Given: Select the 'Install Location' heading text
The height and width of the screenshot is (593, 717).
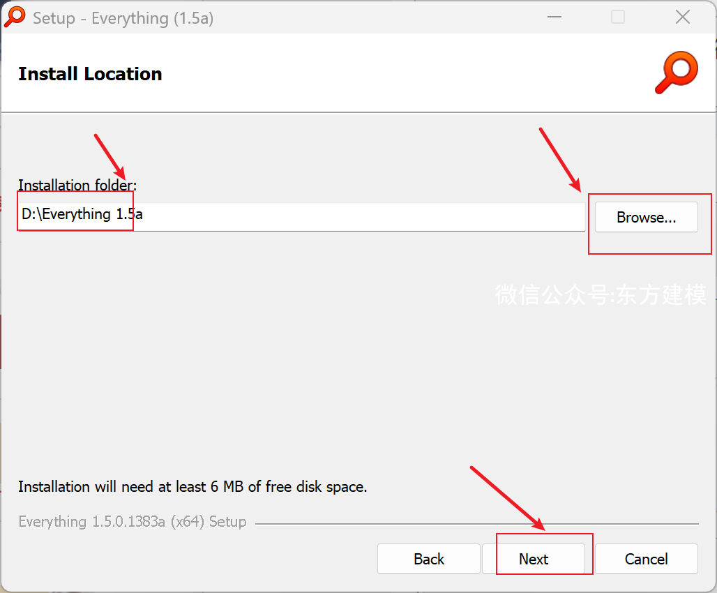Looking at the screenshot, I should click(90, 74).
